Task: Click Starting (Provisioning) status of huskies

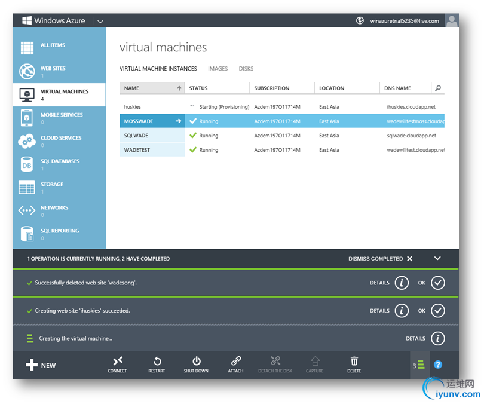Action: [224, 107]
